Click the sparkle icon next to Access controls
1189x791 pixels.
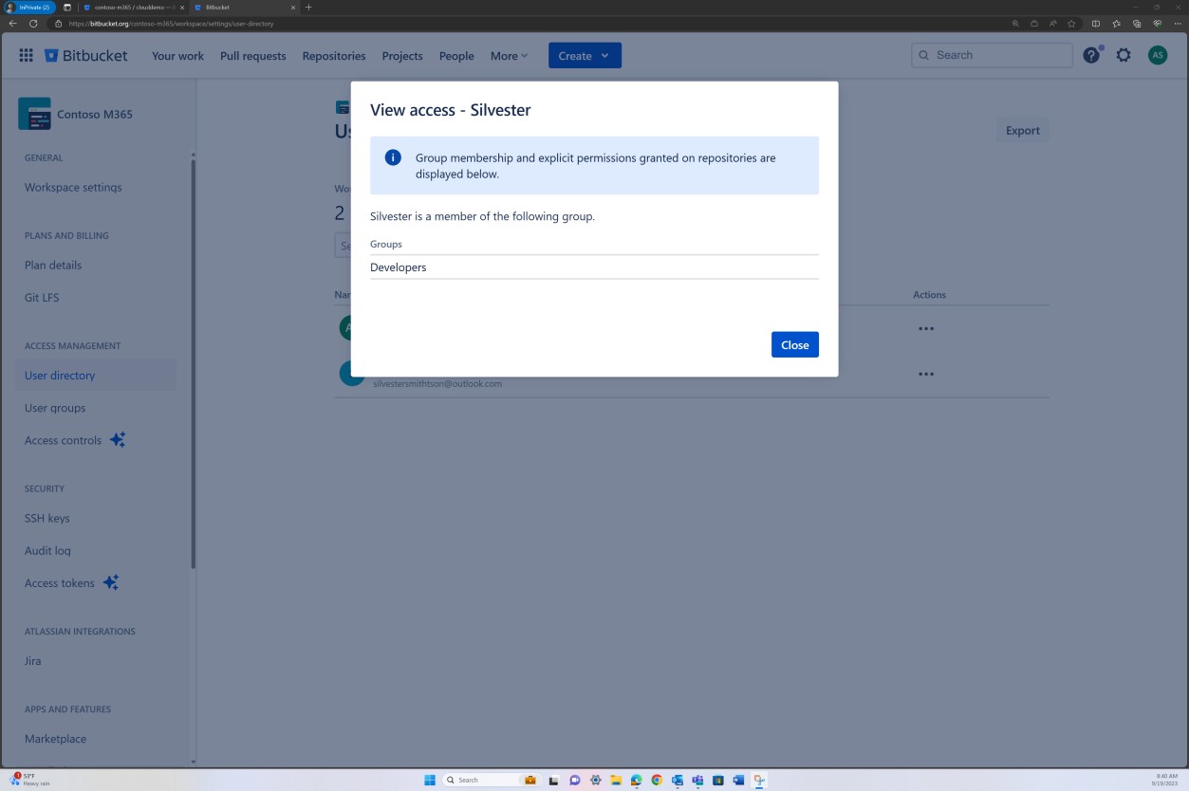(x=117, y=438)
